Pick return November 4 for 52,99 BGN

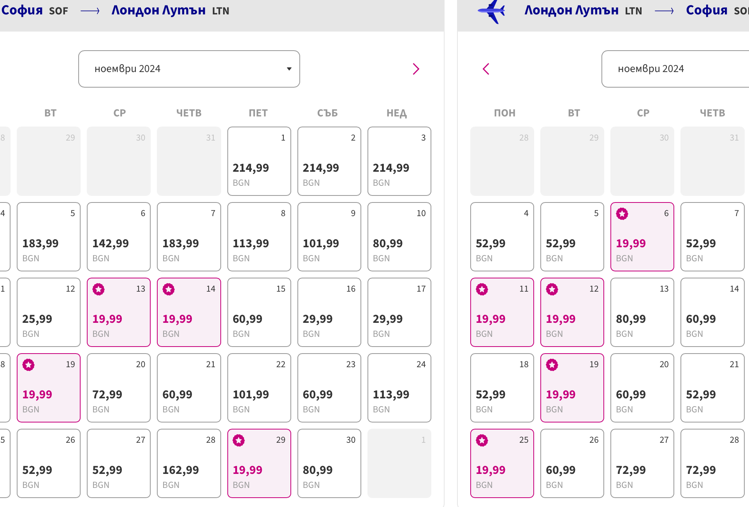click(x=502, y=237)
